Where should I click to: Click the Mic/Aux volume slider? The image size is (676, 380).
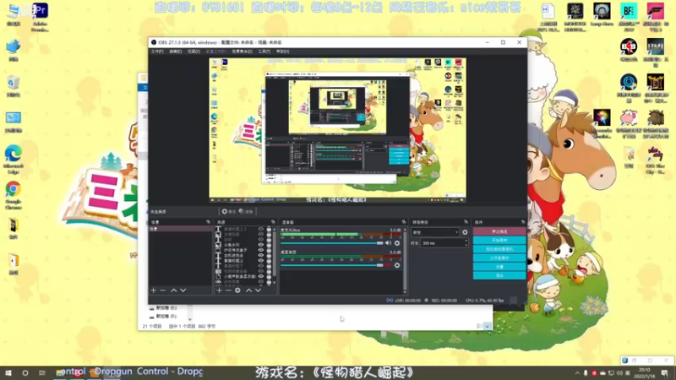click(x=331, y=243)
